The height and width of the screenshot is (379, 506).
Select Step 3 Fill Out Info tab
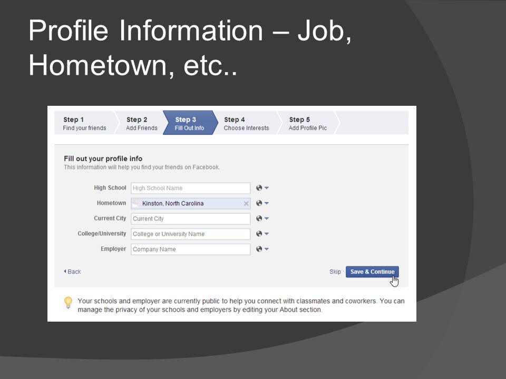190,123
